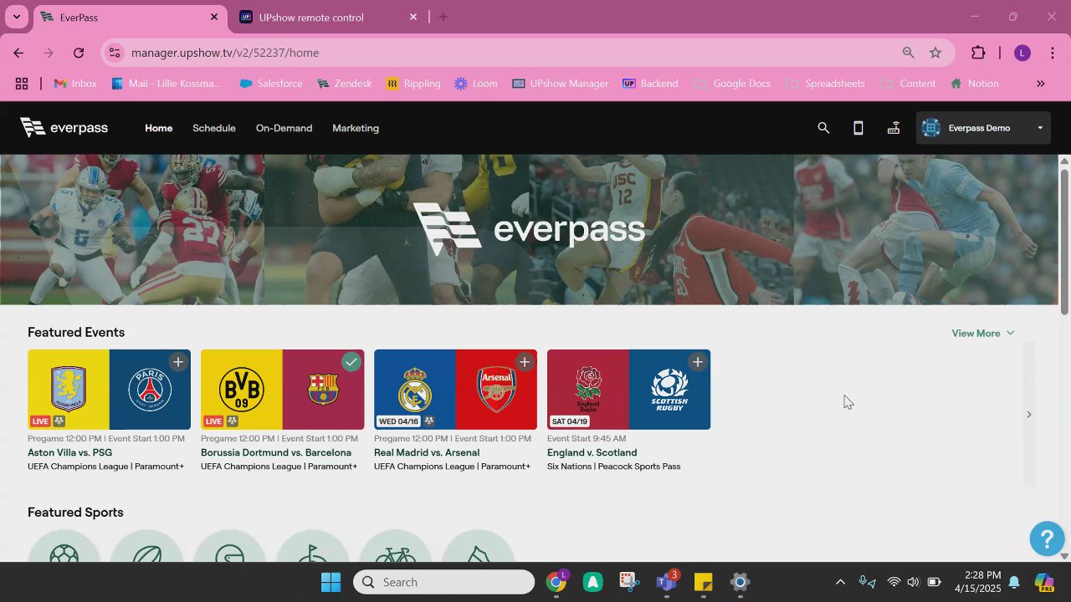Viewport: 1071px width, 602px height.
Task: Open the Borussia Dortmund vs. Barcelona thumbnail
Action: [x=282, y=390]
